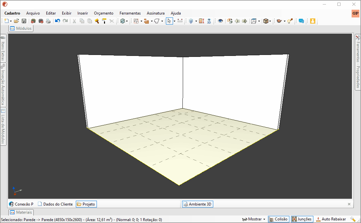The width and height of the screenshot is (361, 223).
Task: Open the orange user profile icon
Action: click(x=312, y=21)
